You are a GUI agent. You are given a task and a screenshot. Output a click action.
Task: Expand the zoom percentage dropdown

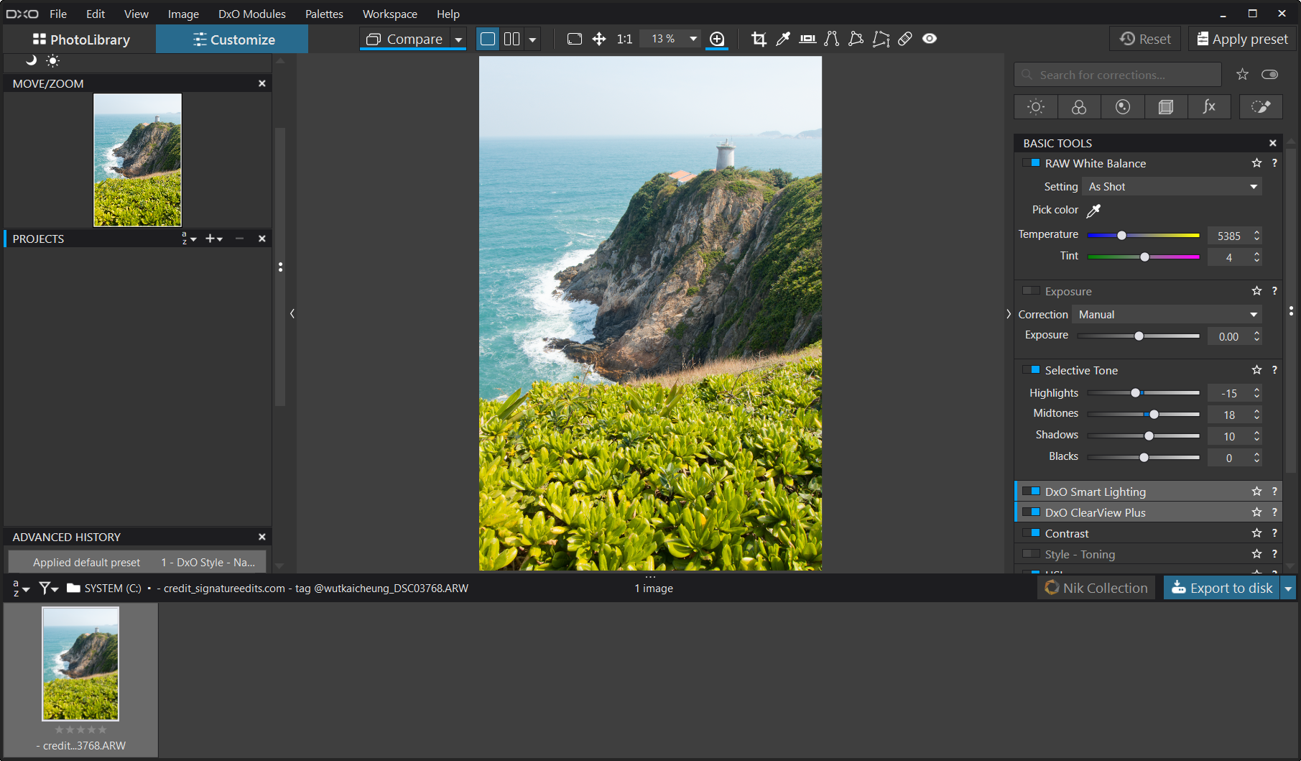tap(692, 38)
